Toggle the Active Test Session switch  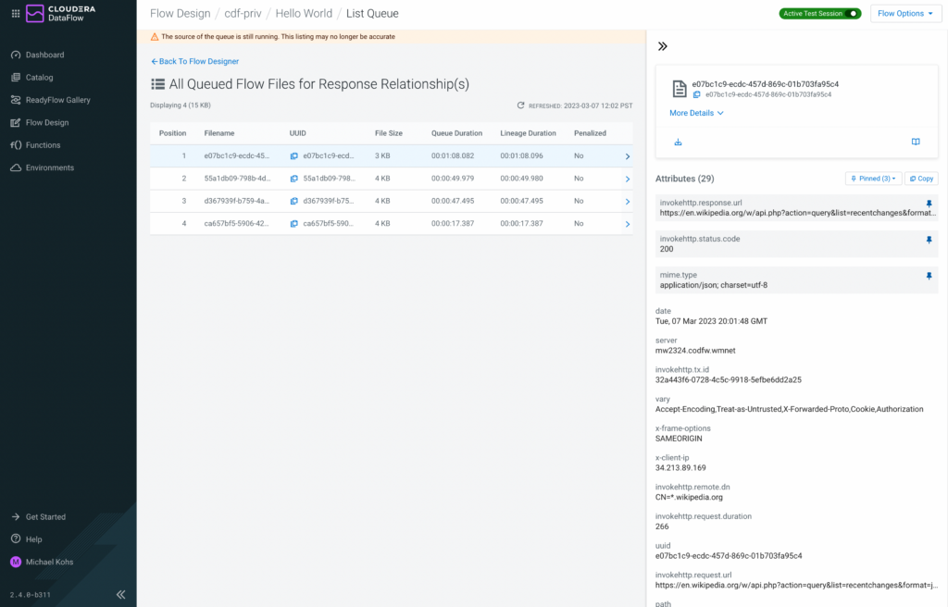point(855,13)
